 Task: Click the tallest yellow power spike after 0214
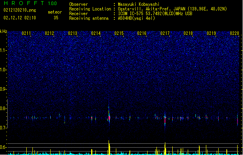tap(109, 147)
